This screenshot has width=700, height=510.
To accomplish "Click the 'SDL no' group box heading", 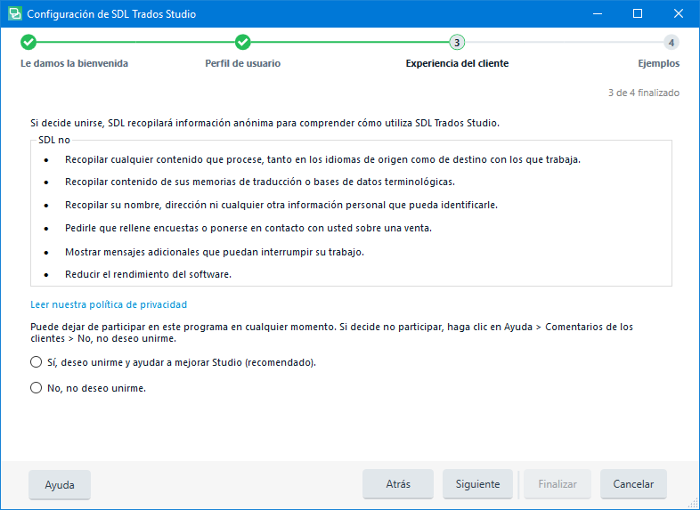I will pyautogui.click(x=54, y=140).
